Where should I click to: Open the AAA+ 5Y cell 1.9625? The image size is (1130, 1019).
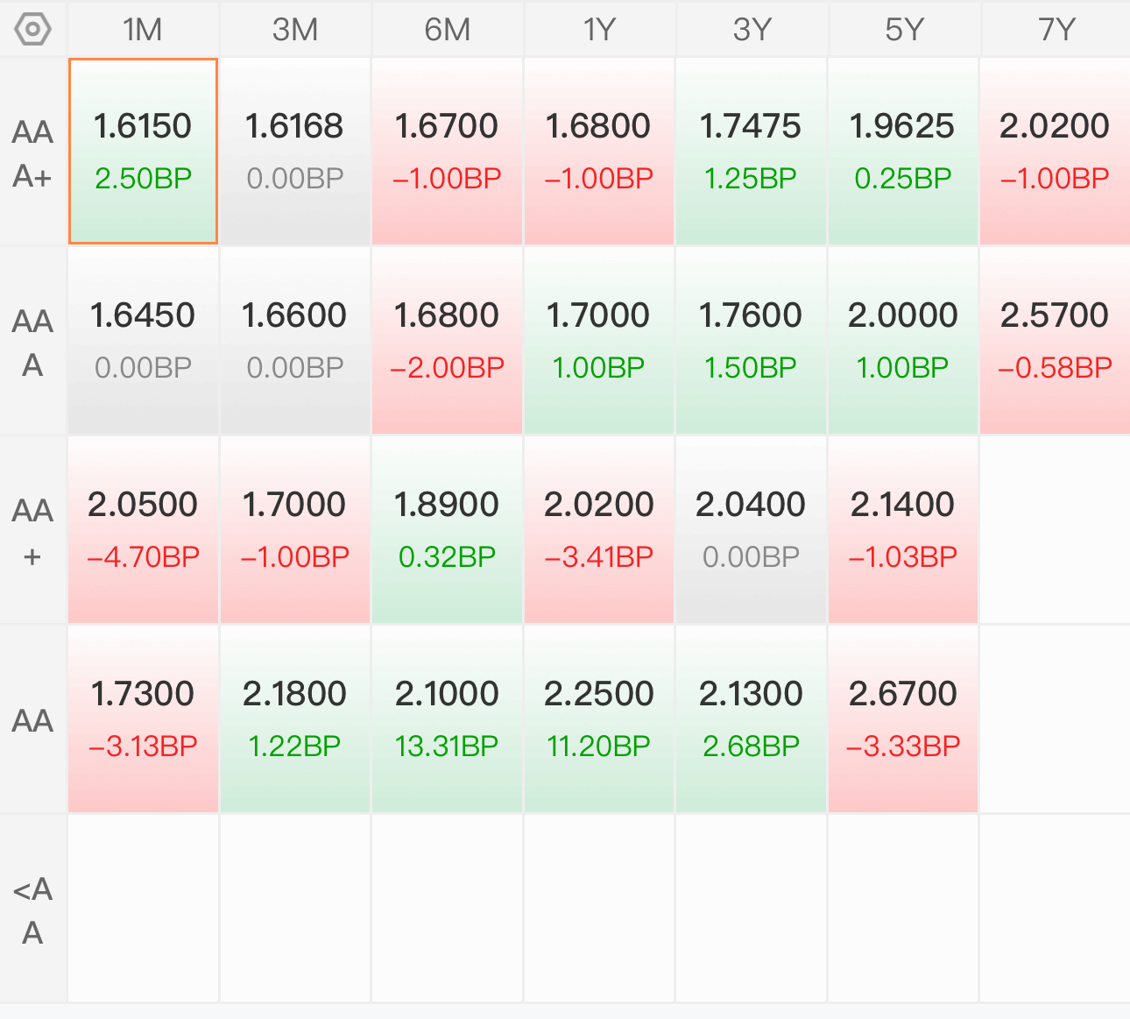903,152
